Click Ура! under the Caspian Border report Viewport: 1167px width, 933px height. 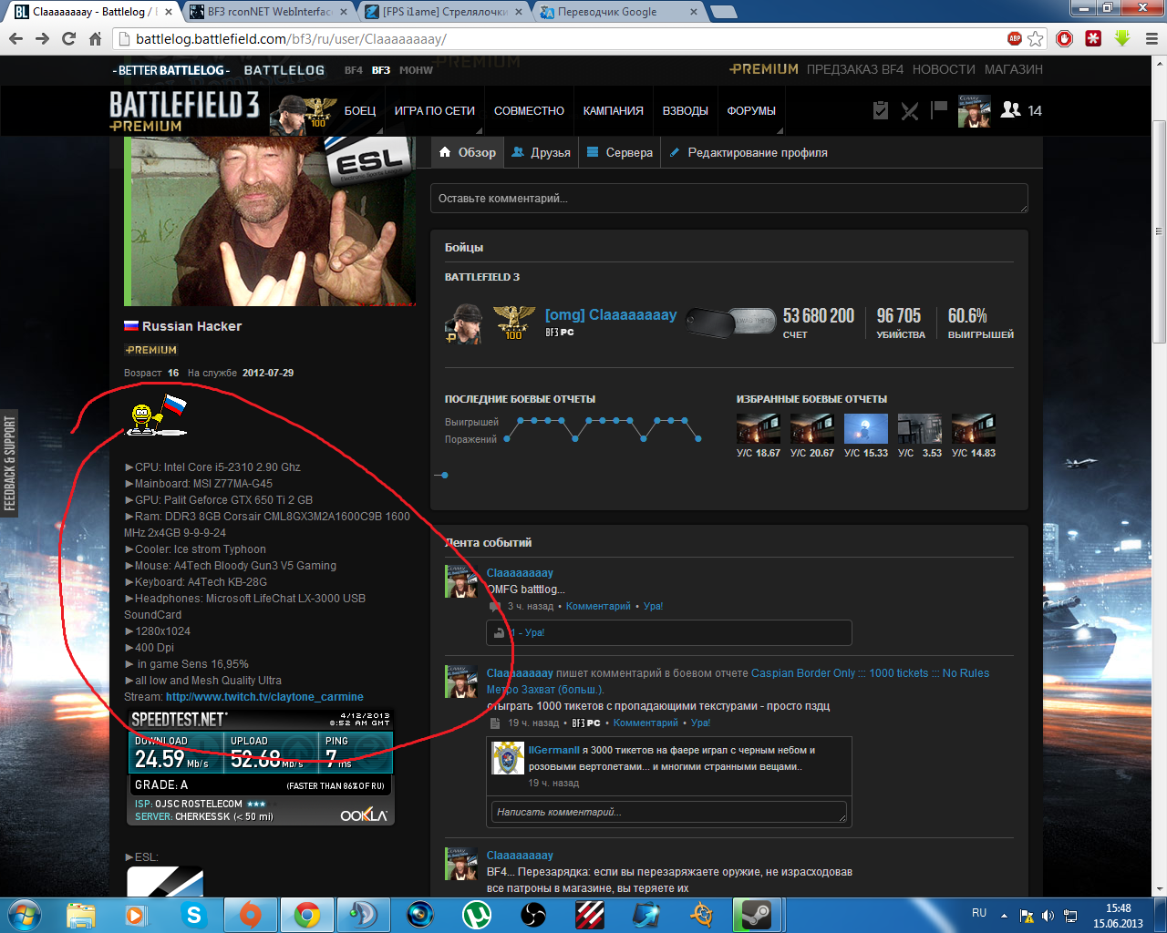pos(700,723)
